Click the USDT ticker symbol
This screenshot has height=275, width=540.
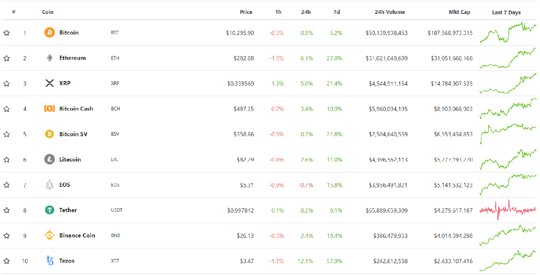coord(117,210)
